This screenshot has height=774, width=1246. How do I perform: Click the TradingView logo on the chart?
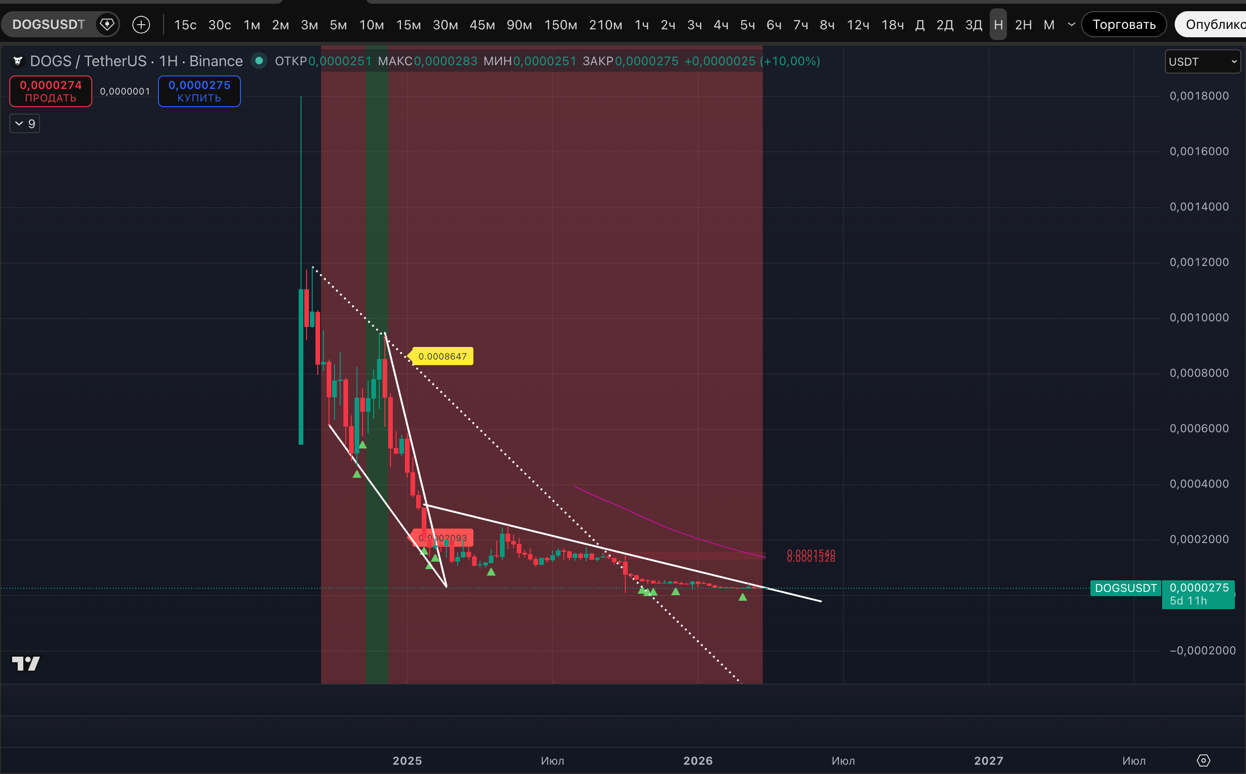26,664
